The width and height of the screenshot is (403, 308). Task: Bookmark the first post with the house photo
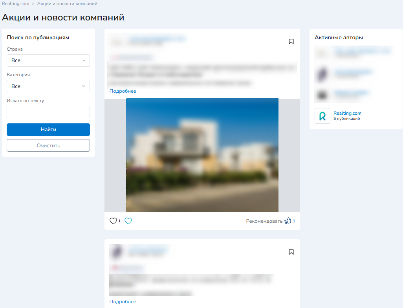tap(291, 42)
